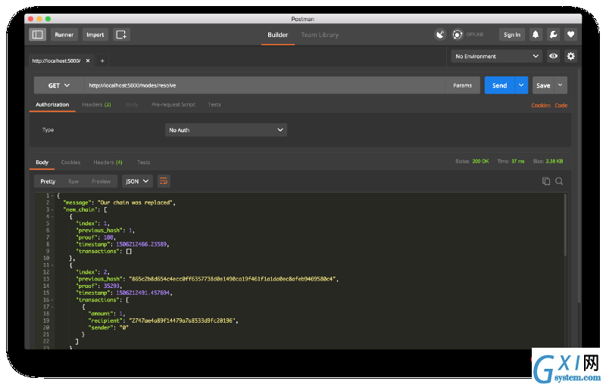Open the Cookies link

click(x=541, y=105)
